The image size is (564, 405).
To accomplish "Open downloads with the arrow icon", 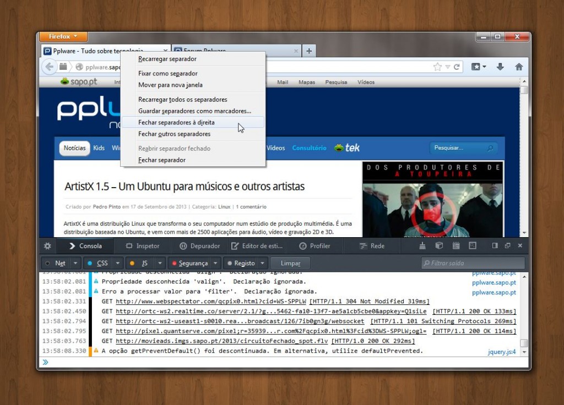I will click(500, 66).
